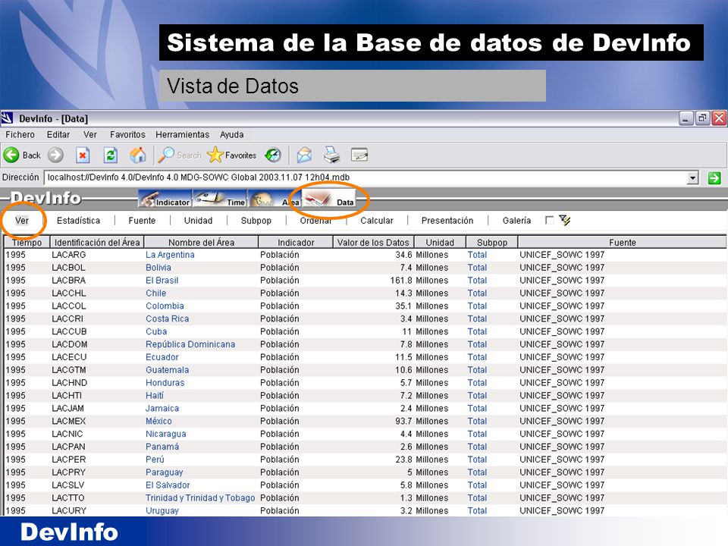Click the Dirección address field
Viewport: 728px width, 546px height.
[x=367, y=177]
